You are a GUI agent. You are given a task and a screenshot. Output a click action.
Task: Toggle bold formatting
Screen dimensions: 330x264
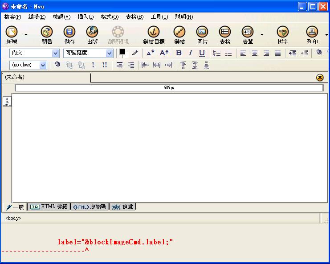179,53
